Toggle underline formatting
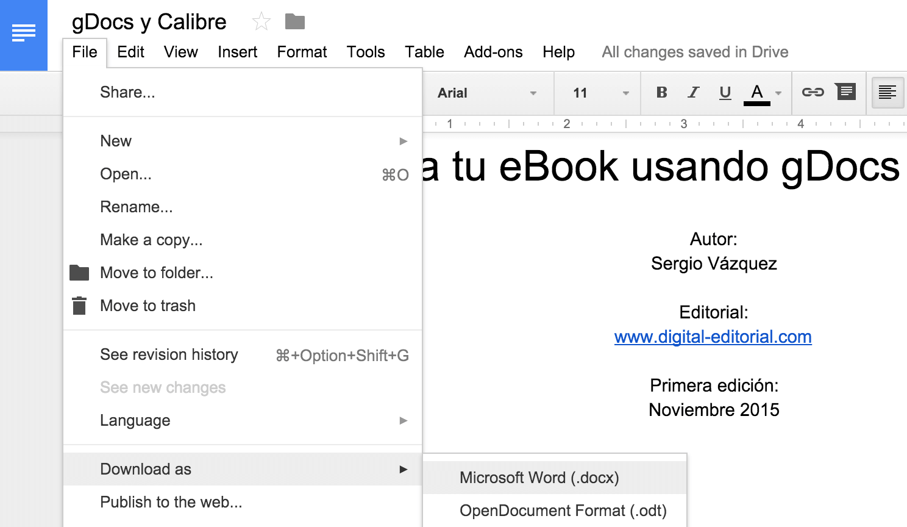The image size is (907, 527). 725,93
